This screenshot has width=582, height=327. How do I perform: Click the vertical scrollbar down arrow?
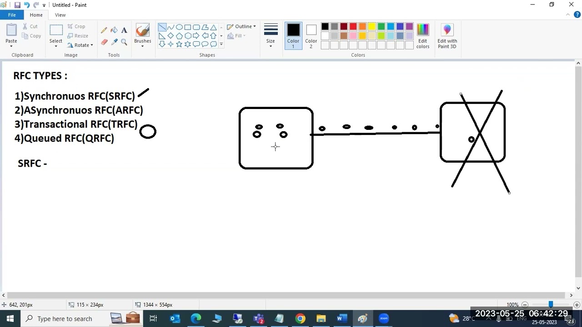[x=578, y=288]
